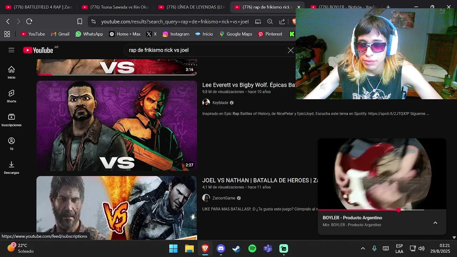Open Steam from the taskbar
The height and width of the screenshot is (257, 457).
pyautogui.click(x=236, y=248)
